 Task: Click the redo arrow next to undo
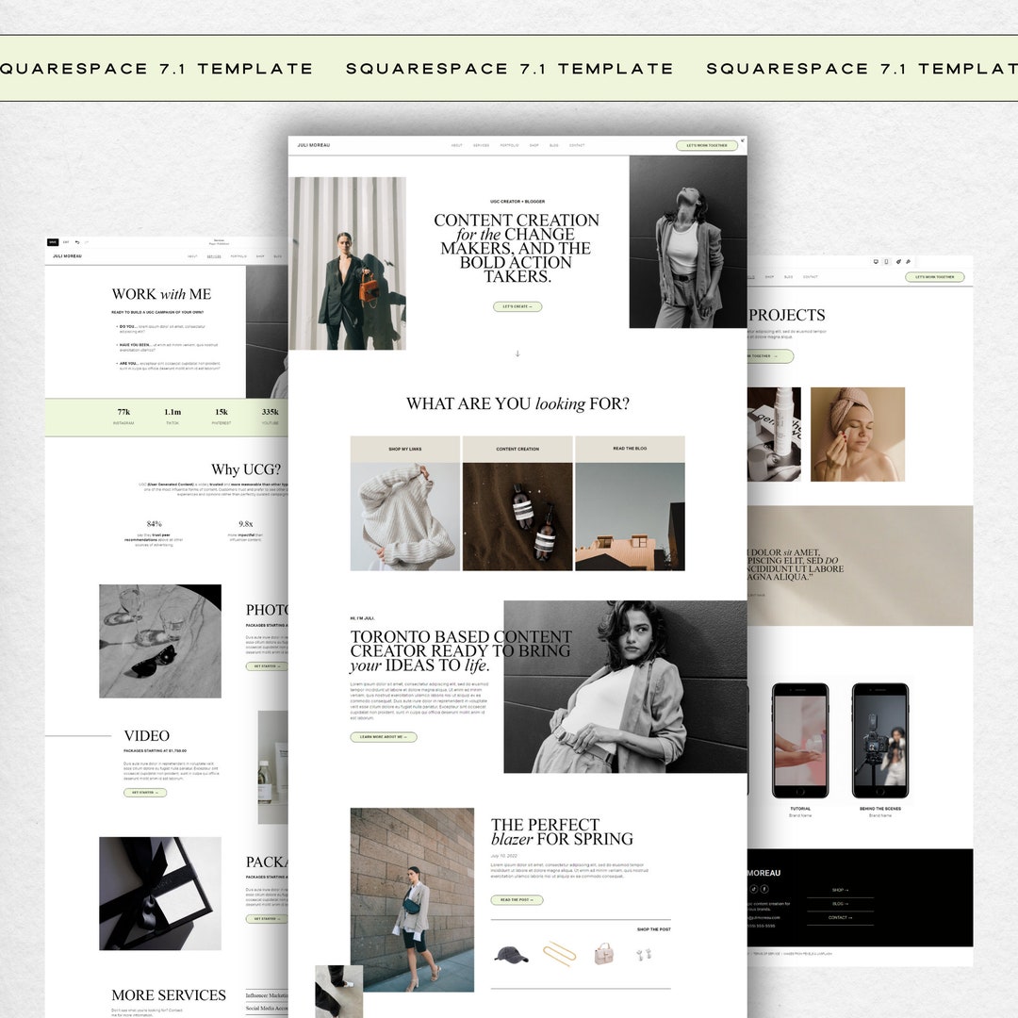point(87,241)
